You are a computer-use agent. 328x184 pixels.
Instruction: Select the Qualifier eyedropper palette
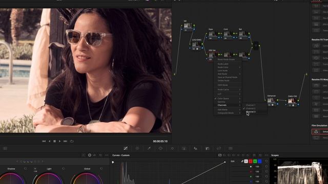click(x=149, y=148)
